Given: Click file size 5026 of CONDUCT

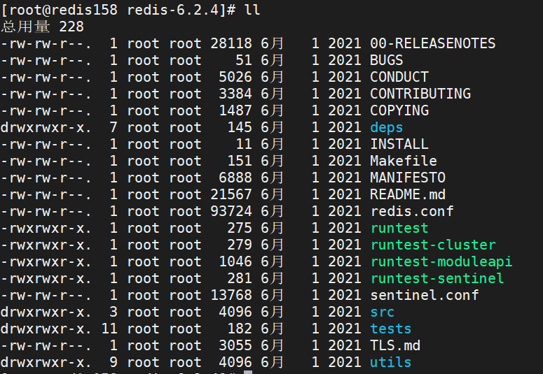Looking at the screenshot, I should click(235, 77).
